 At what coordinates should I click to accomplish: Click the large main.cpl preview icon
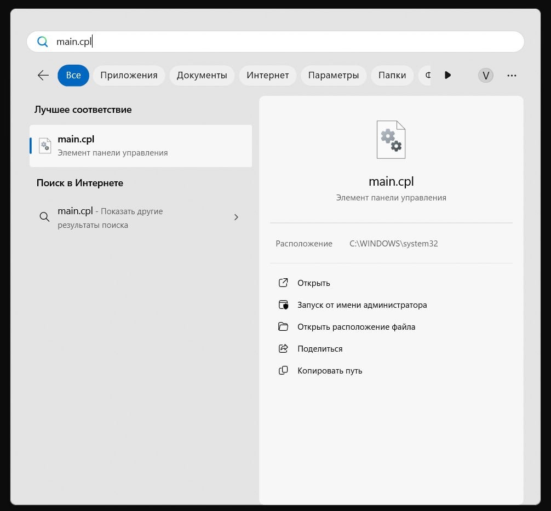tap(391, 139)
